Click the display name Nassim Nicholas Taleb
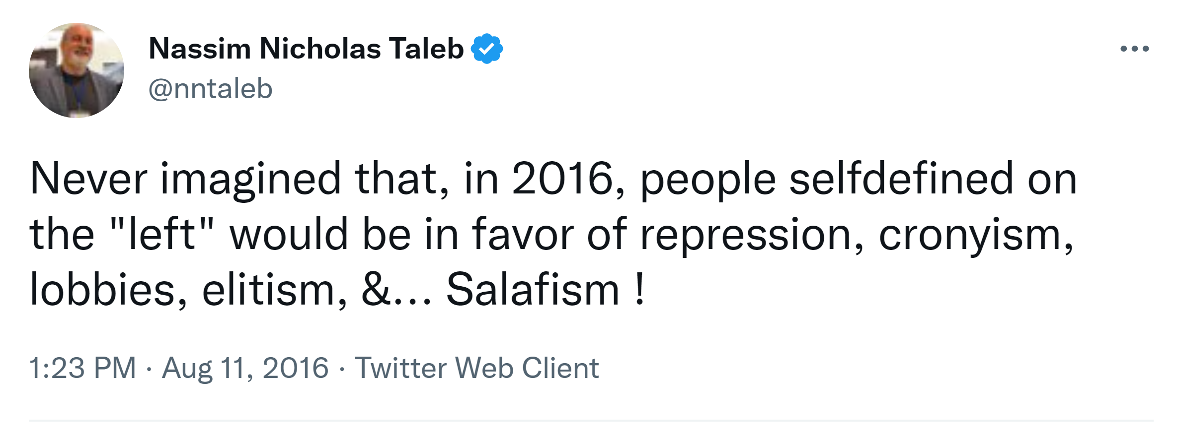This screenshot has height=437, width=1177. [306, 49]
